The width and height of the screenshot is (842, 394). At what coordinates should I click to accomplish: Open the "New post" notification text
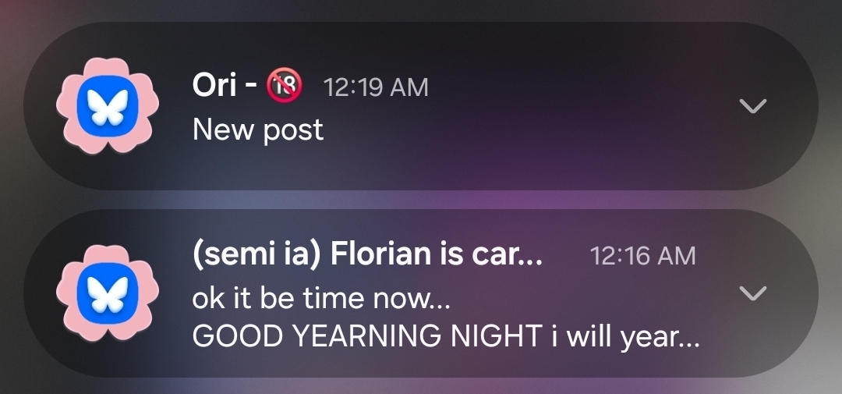click(x=257, y=130)
